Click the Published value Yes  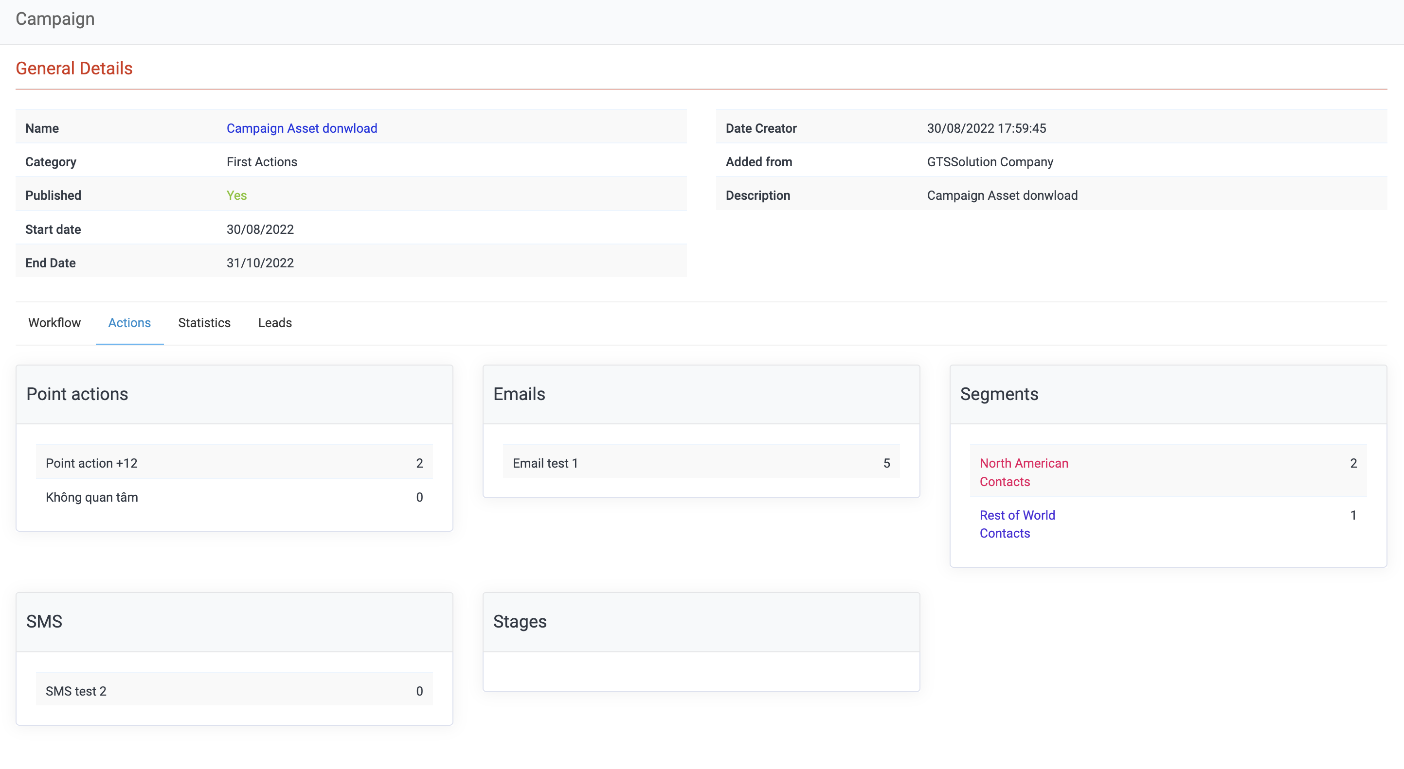click(236, 195)
